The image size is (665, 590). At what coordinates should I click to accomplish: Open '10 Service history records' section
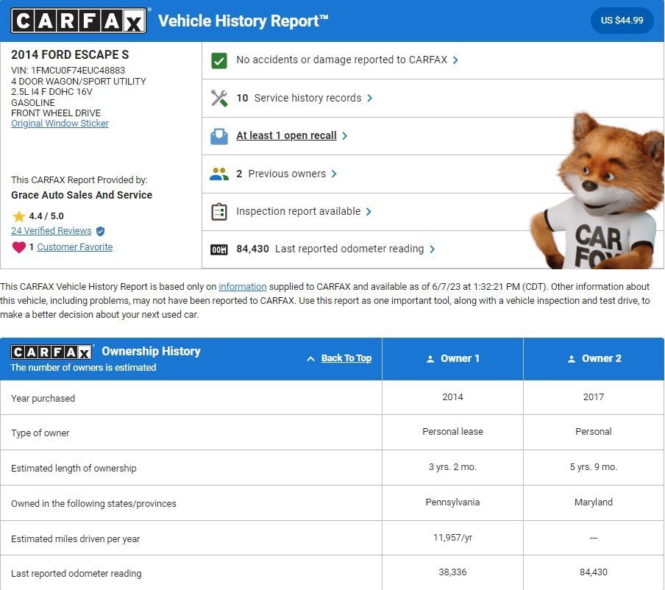coord(299,98)
